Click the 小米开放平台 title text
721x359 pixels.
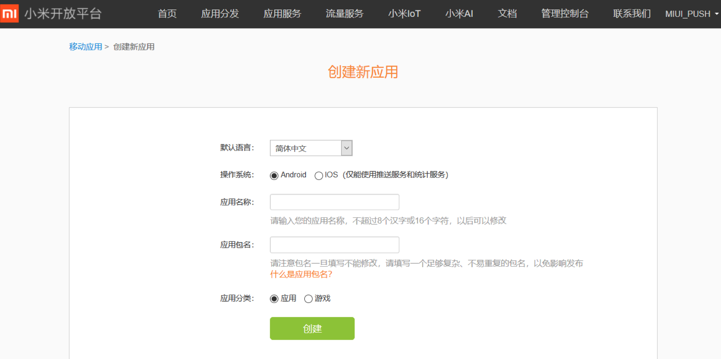(63, 14)
